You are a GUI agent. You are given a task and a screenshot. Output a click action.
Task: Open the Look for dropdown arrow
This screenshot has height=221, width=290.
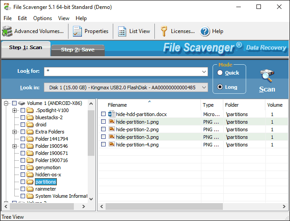pos(205,71)
